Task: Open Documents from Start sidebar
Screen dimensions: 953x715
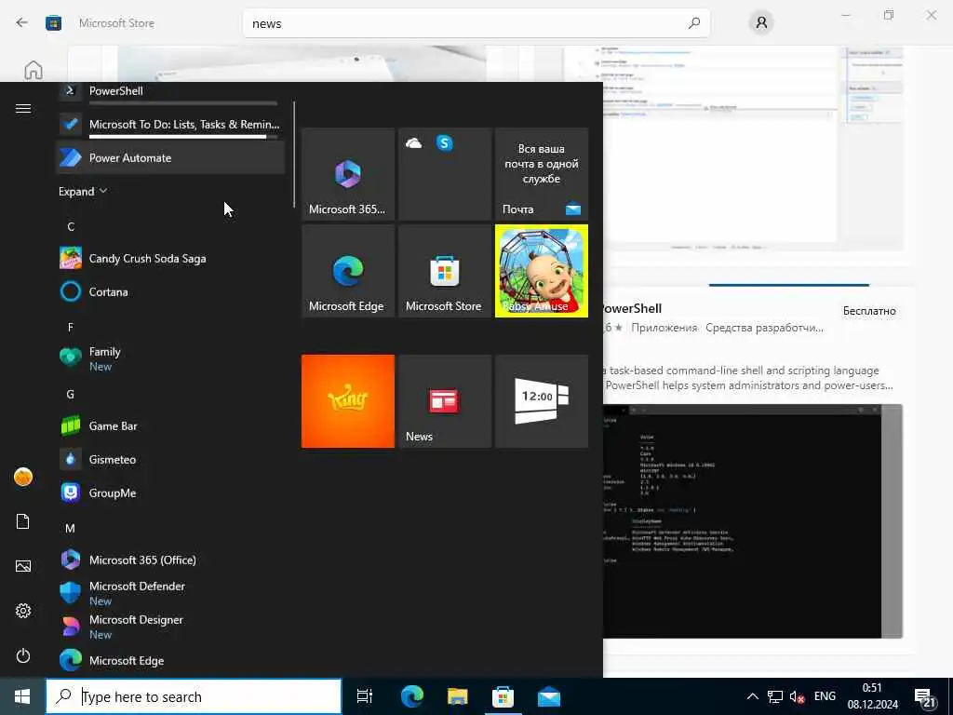Action: (x=23, y=521)
